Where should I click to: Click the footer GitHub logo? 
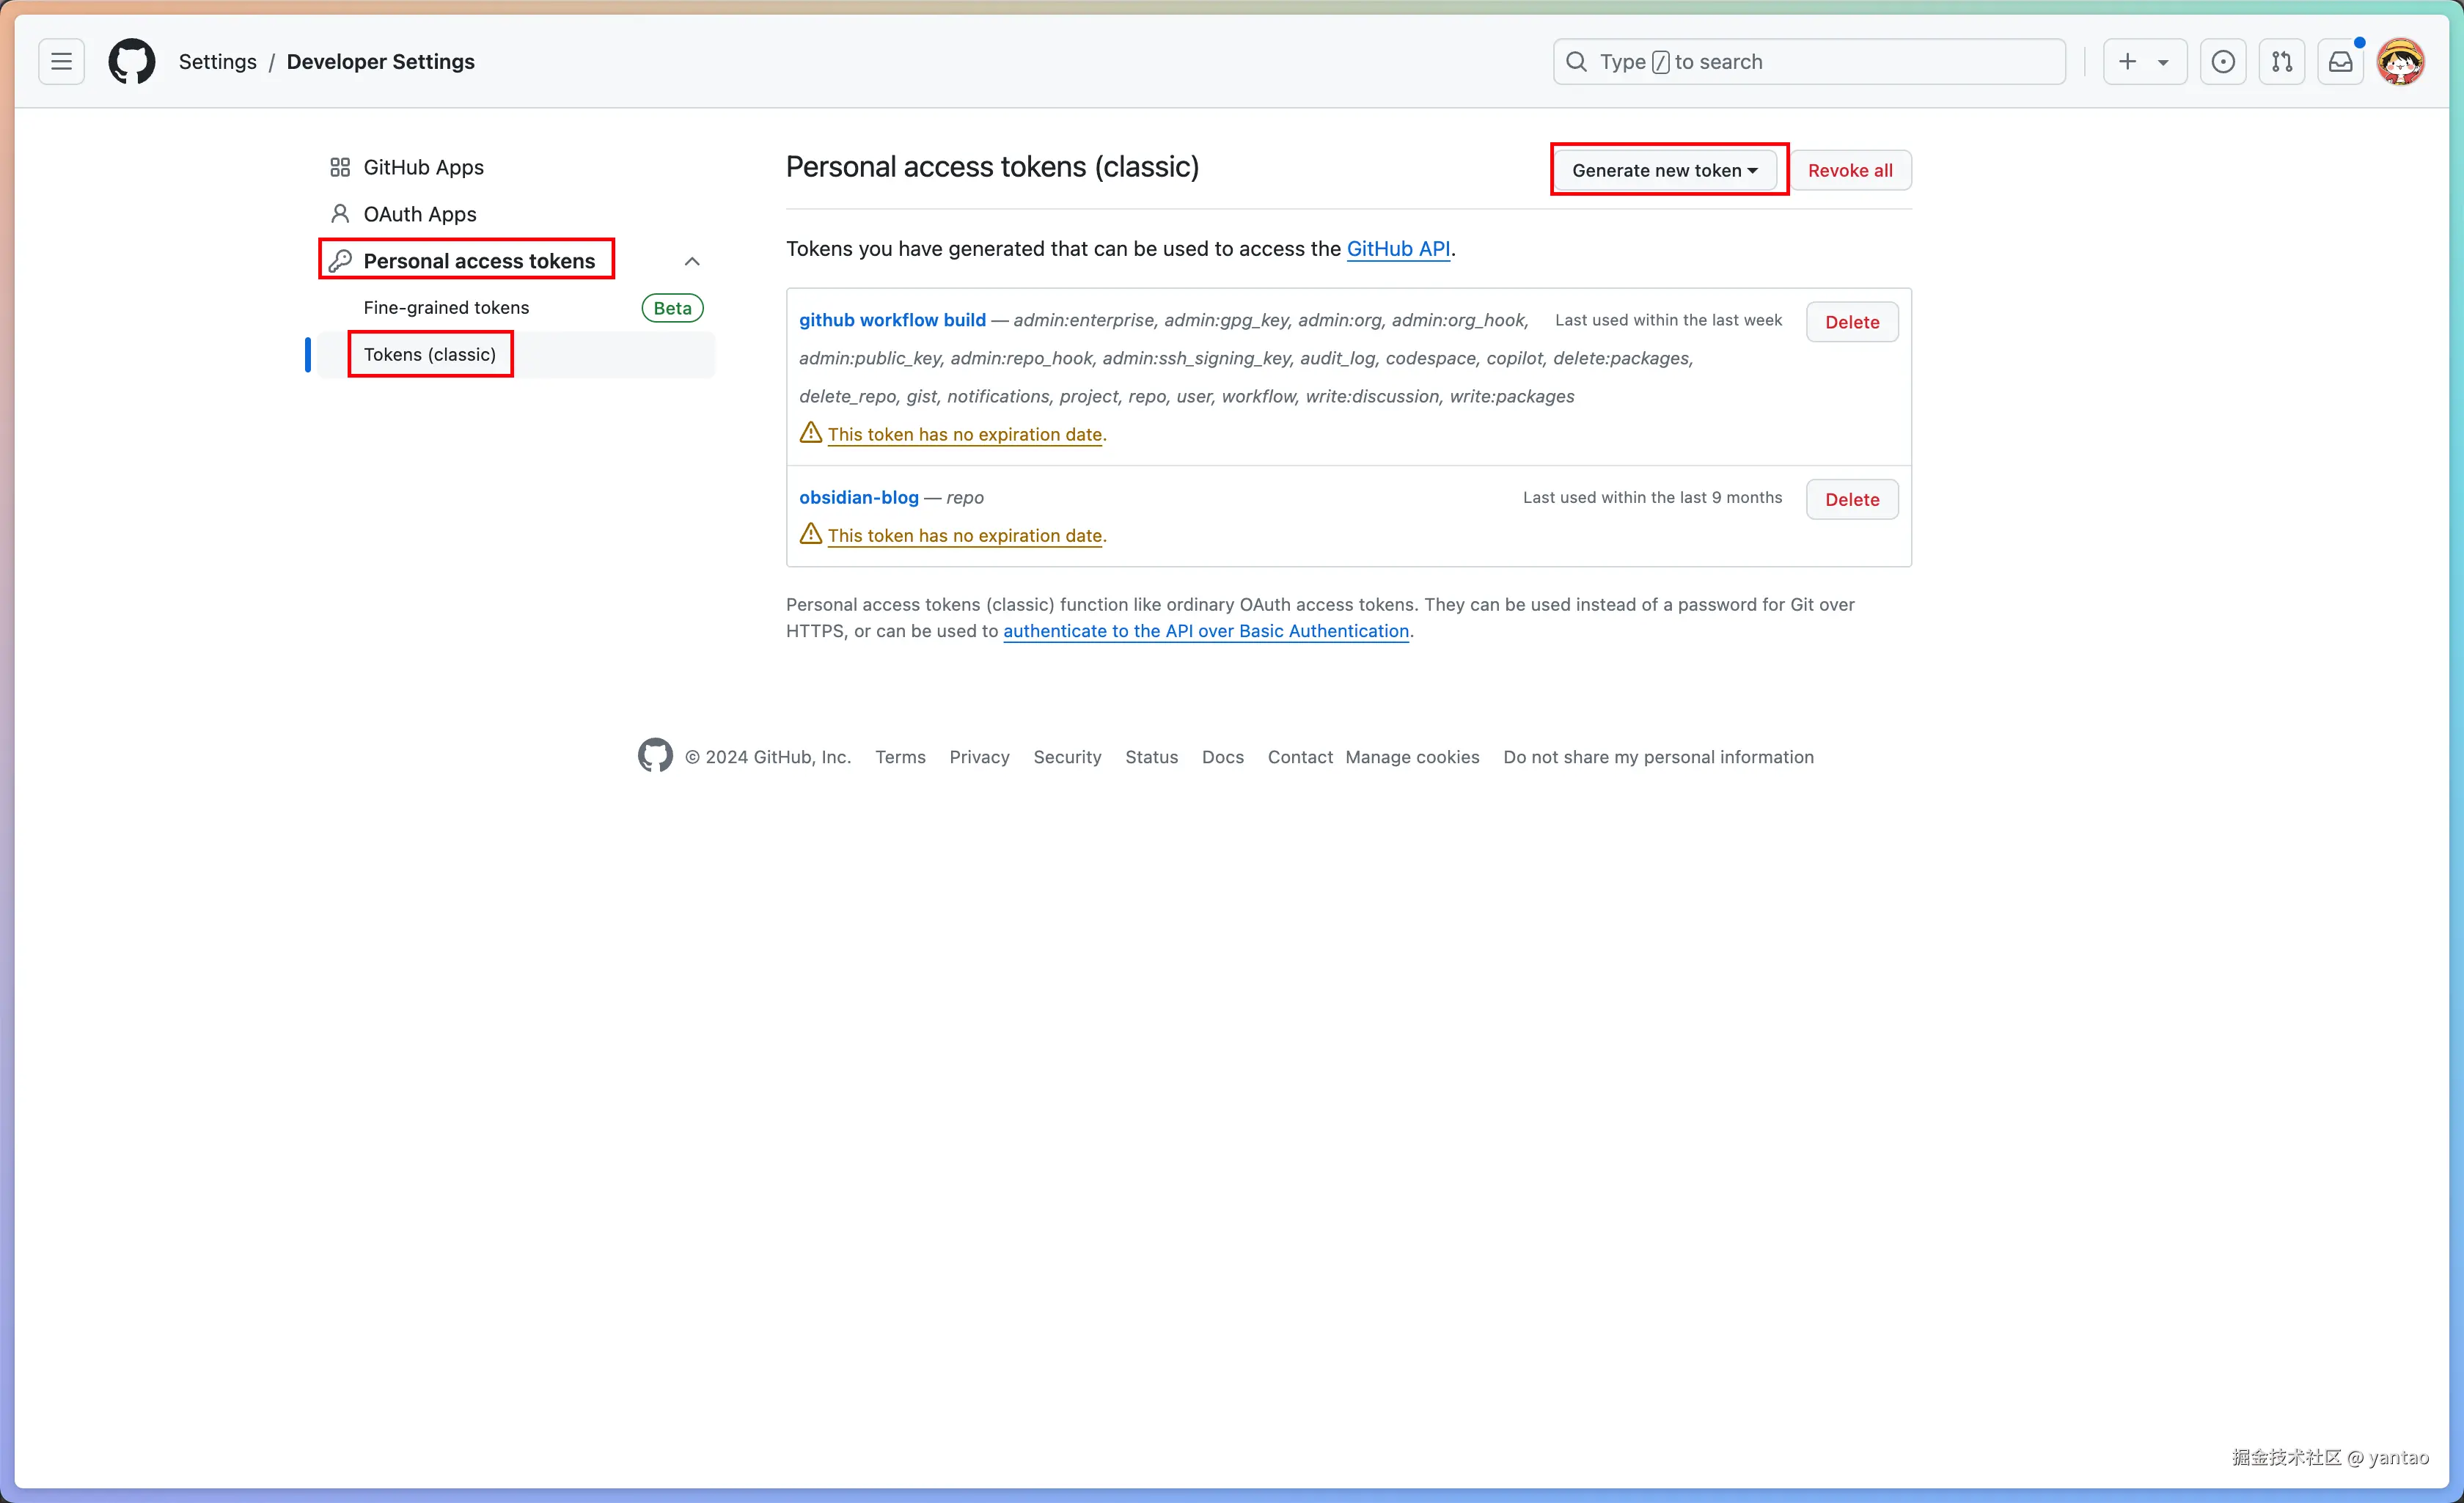tap(655, 756)
